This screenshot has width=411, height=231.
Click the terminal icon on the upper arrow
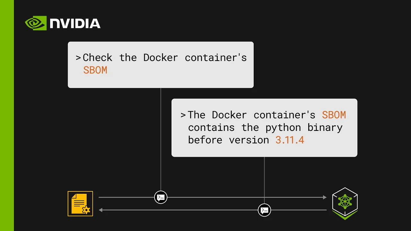click(x=161, y=197)
